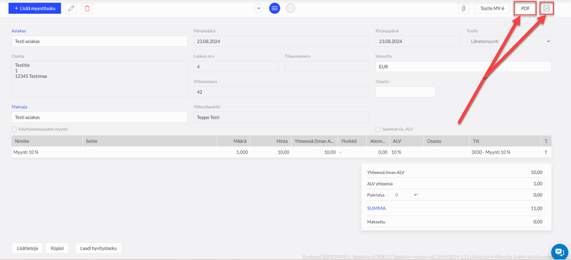Image resolution: width=571 pixels, height=260 pixels.
Task: Click the empty grey circle icon
Action: coord(290,8)
